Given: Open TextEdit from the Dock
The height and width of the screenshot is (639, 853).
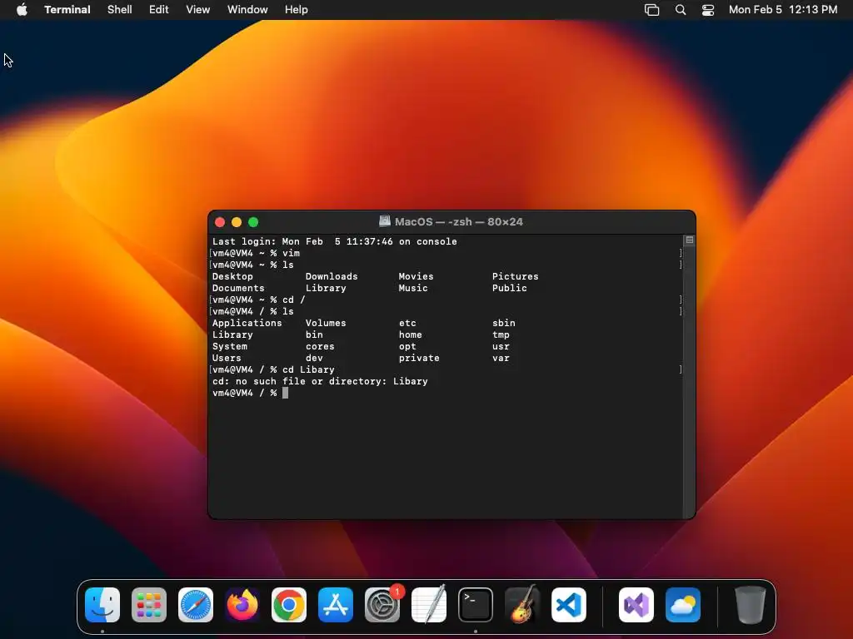Looking at the screenshot, I should (429, 605).
